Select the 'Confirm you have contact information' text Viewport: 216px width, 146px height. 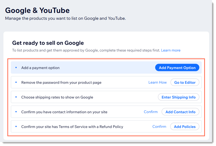point(64,112)
